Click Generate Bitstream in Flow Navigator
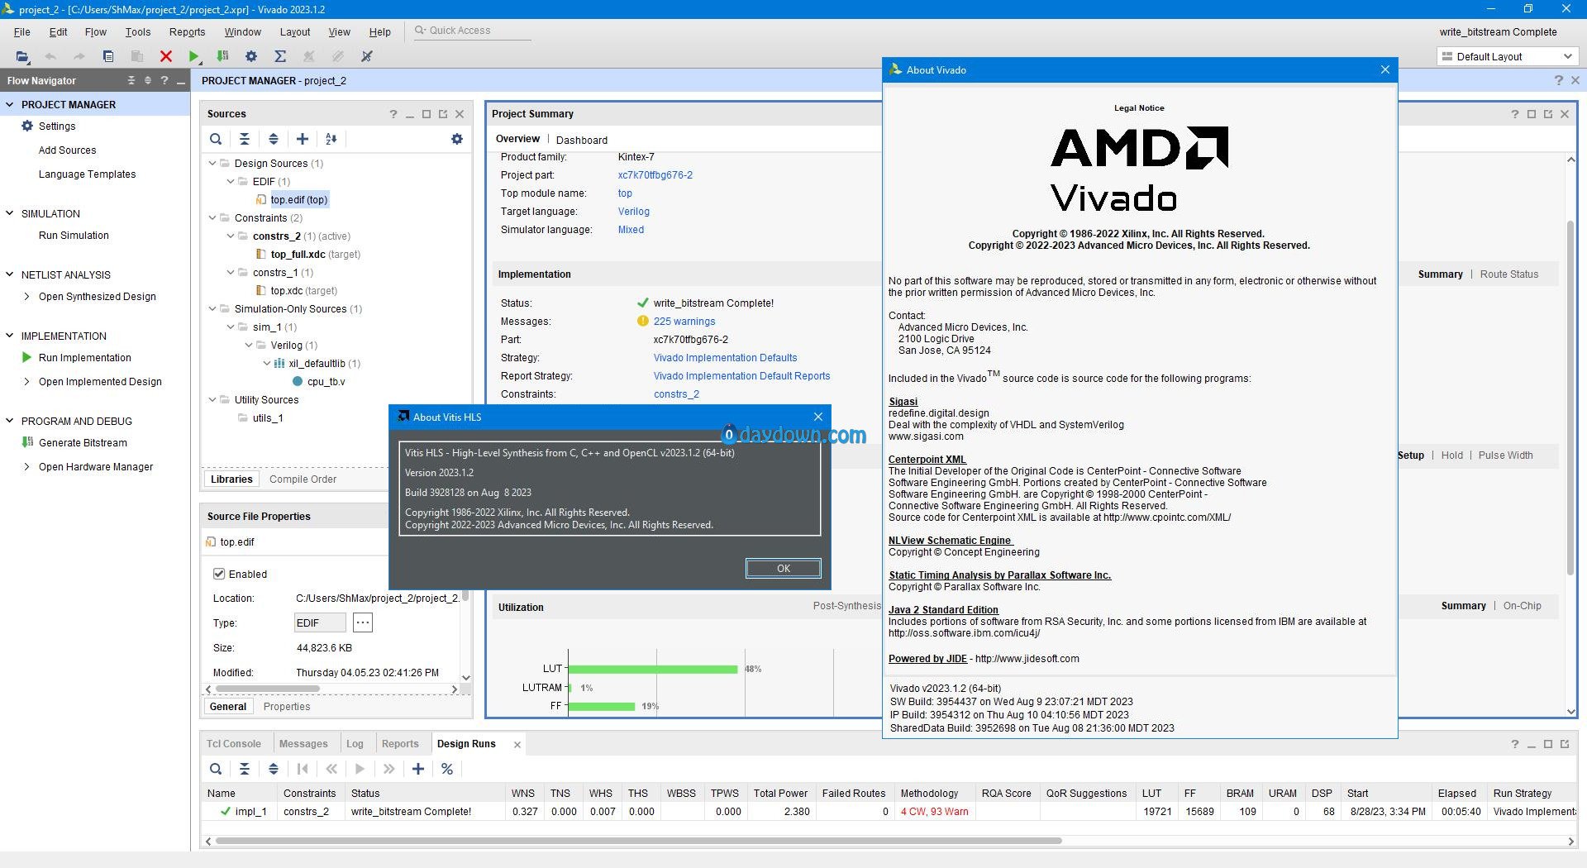Screen dimensions: 1587x868 (83, 442)
